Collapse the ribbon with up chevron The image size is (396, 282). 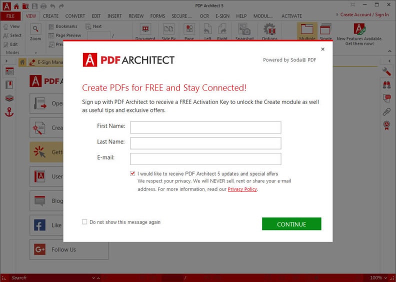click(389, 51)
